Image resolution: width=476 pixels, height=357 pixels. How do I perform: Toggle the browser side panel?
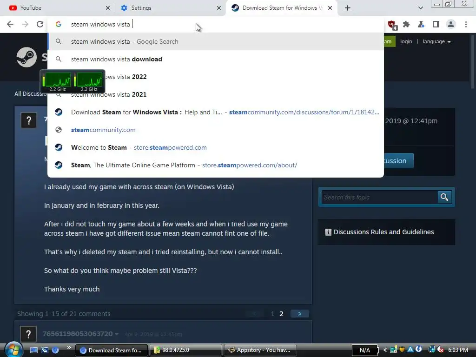[x=436, y=24]
